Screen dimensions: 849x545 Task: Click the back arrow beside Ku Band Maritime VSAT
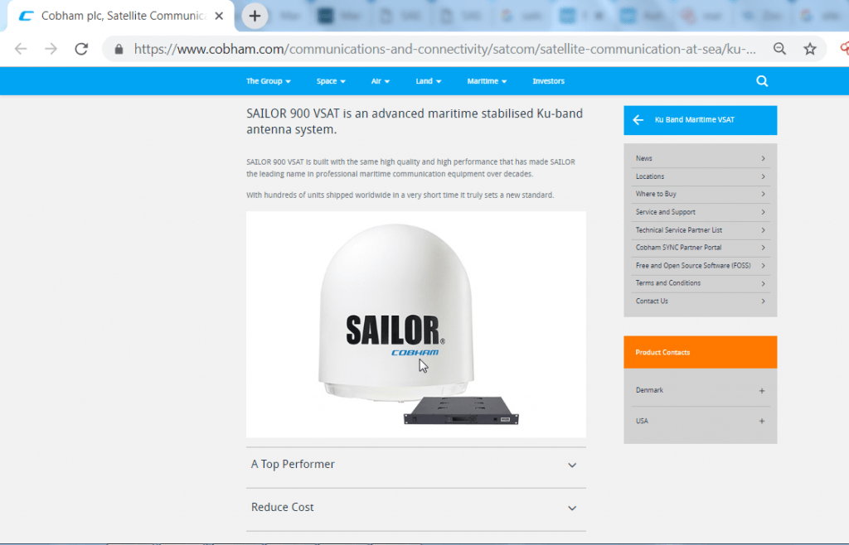click(638, 120)
